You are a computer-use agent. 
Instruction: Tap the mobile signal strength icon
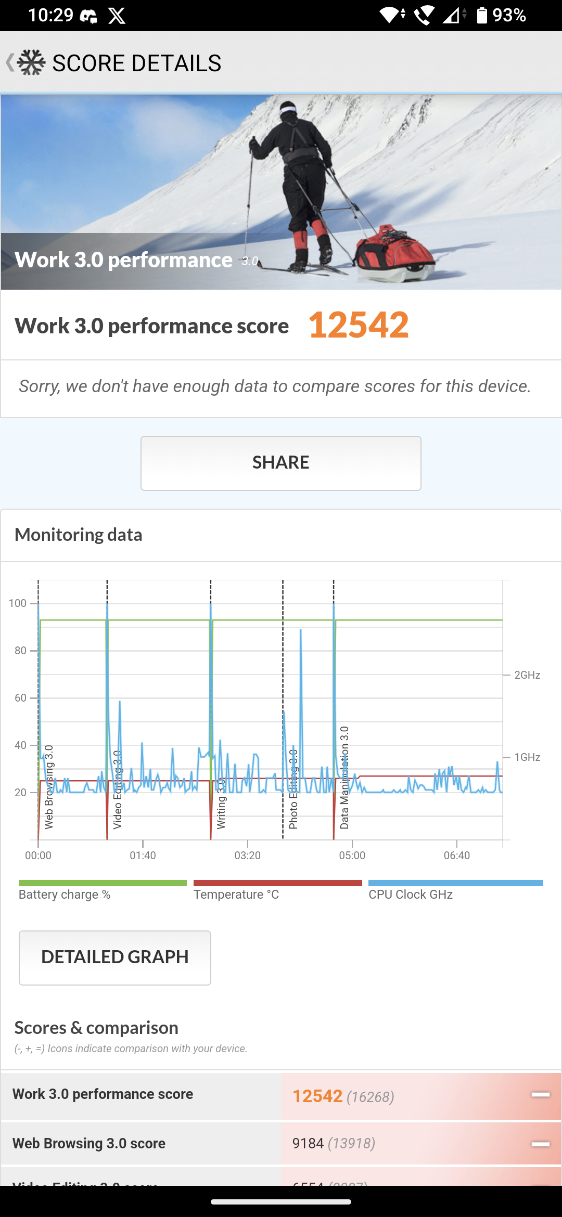453,15
